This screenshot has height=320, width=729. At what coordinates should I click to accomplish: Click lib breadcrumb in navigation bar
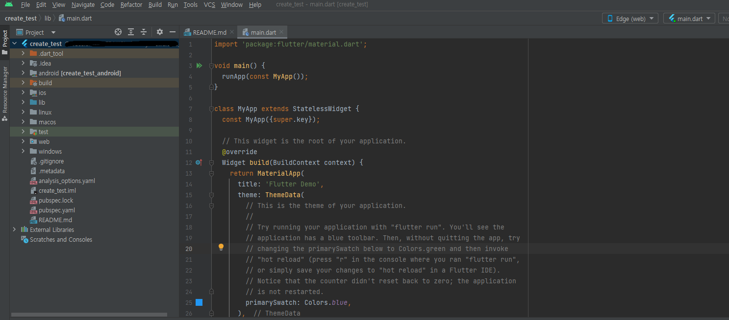point(48,19)
